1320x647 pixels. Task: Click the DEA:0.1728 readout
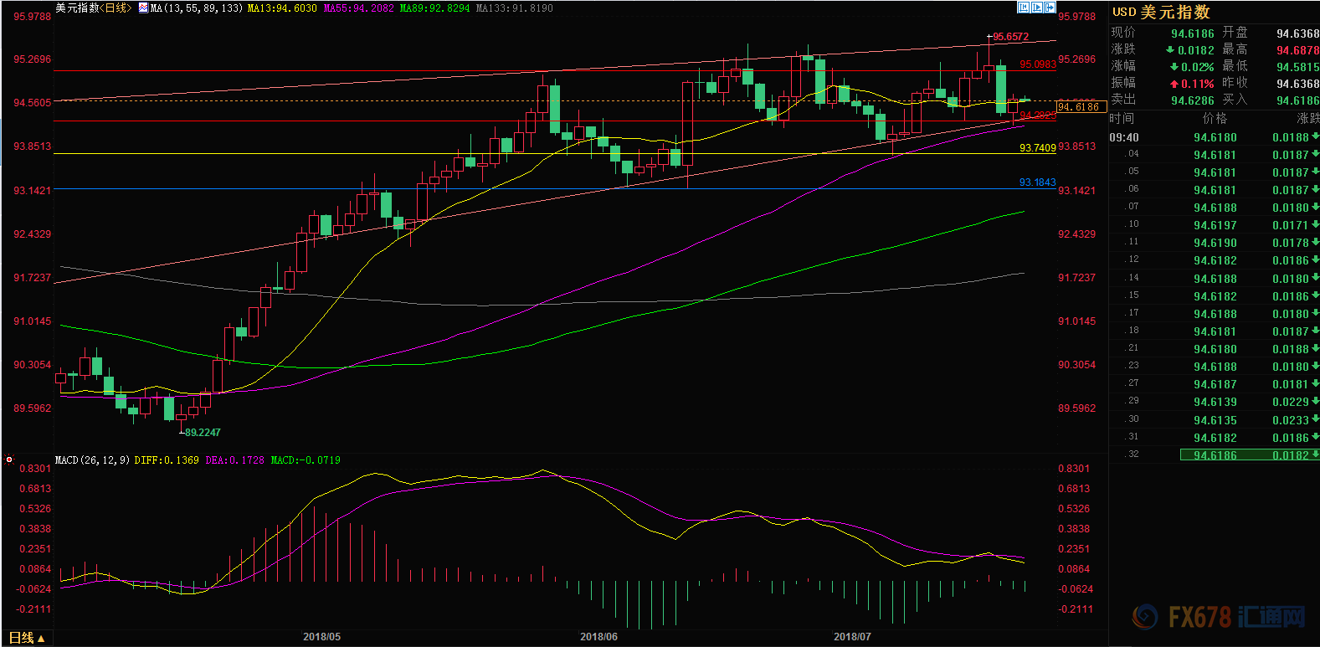[234, 460]
